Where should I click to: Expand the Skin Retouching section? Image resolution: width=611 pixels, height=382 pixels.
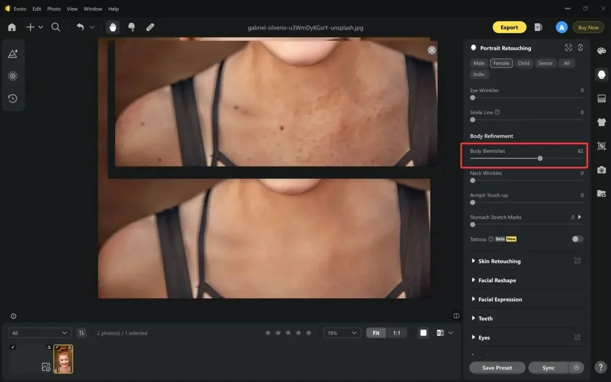pos(499,261)
